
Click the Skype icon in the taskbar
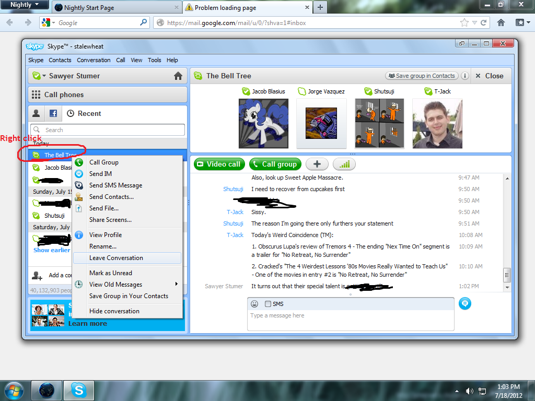(78, 390)
